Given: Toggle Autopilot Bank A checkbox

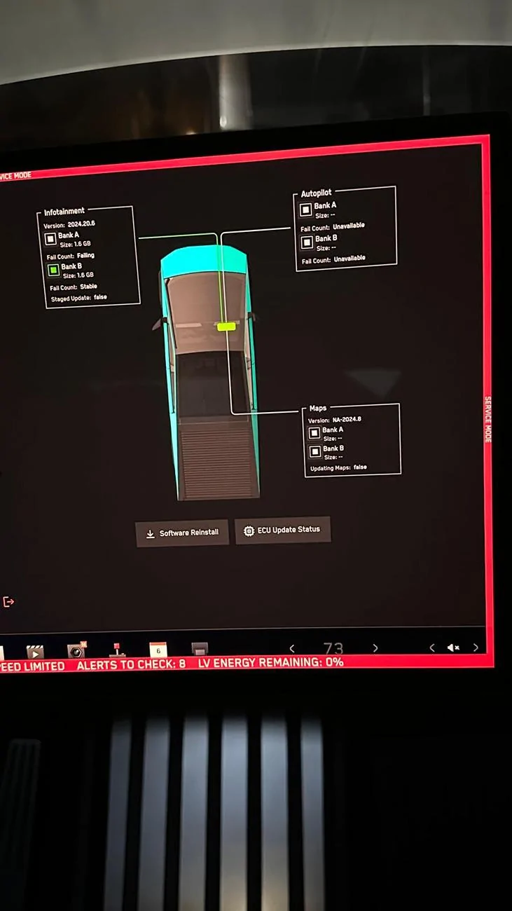Looking at the screenshot, I should click(305, 210).
